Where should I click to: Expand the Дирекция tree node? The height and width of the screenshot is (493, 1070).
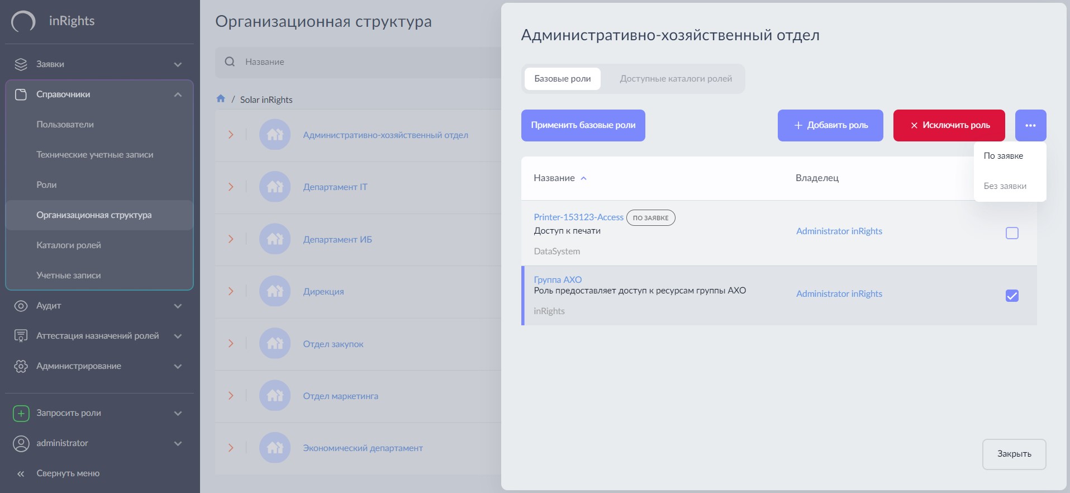(231, 291)
